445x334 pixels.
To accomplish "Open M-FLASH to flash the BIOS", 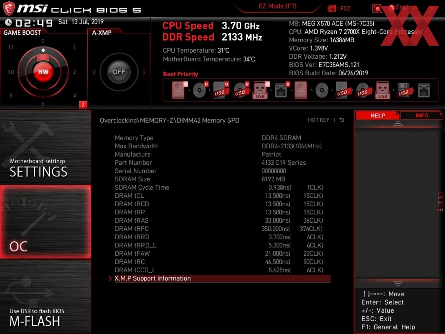I will (x=45, y=297).
